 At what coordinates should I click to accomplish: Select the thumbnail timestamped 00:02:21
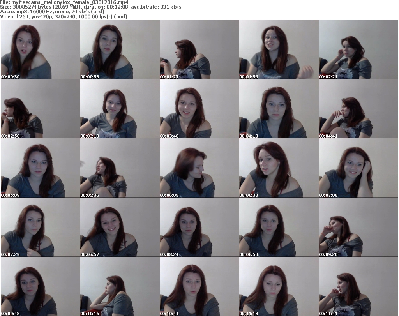tap(358, 49)
